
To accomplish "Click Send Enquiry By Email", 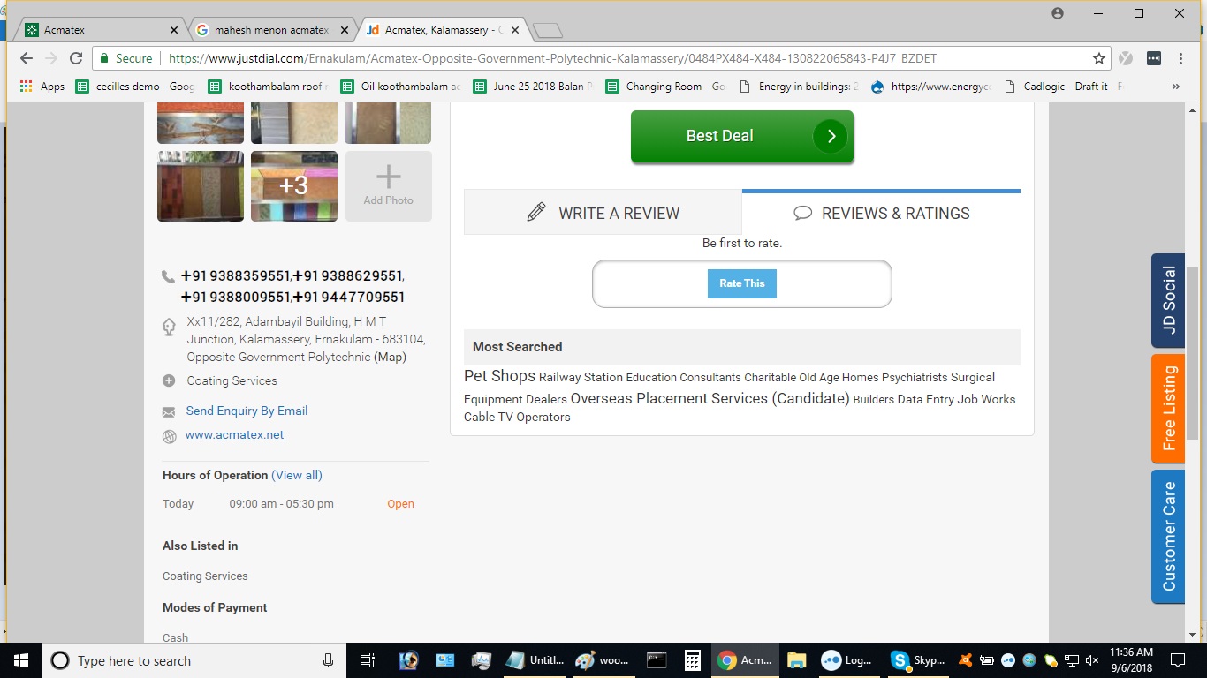I will [247, 411].
